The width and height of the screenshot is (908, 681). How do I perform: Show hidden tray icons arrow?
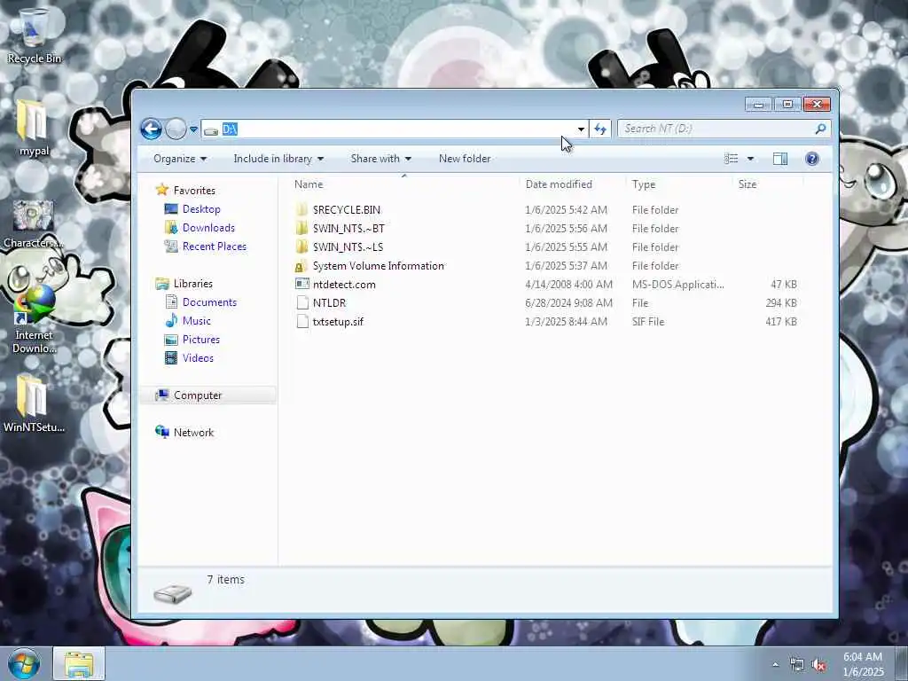(775, 665)
